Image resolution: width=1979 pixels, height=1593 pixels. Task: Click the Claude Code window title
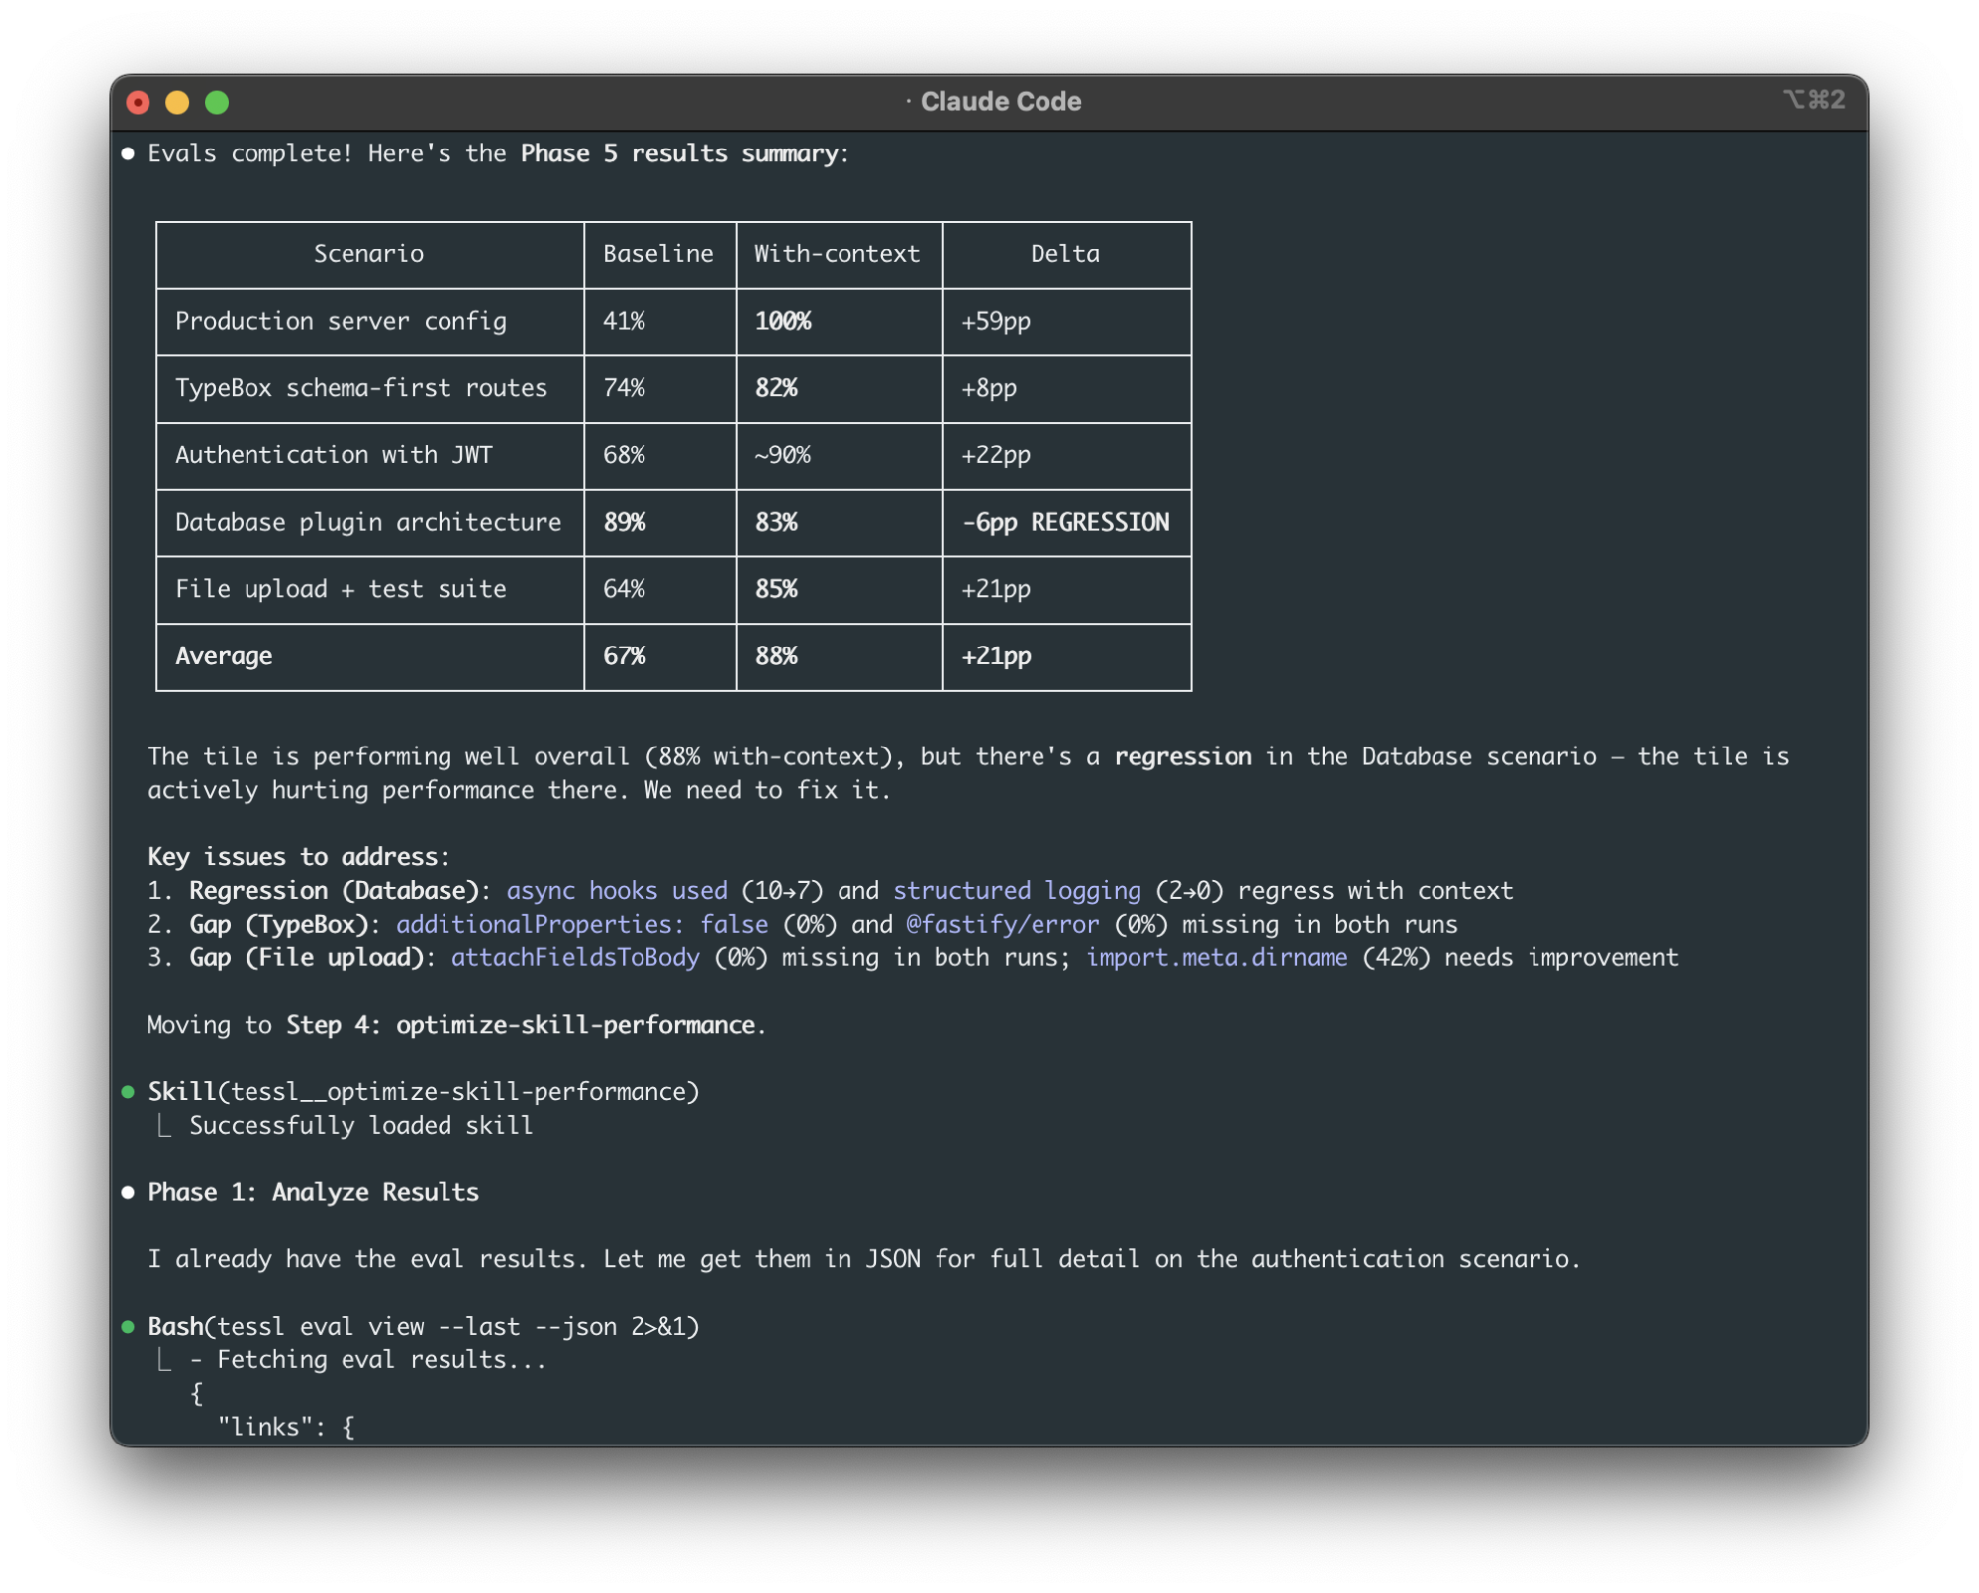(999, 102)
